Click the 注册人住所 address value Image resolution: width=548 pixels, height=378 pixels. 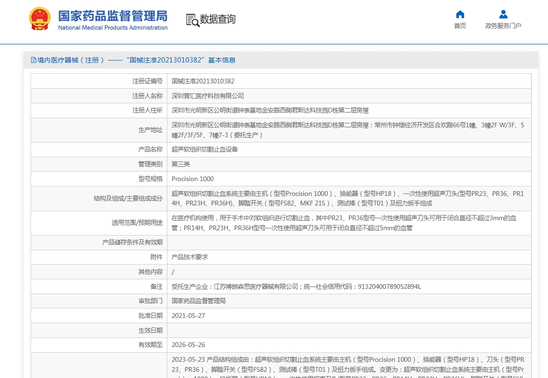pyautogui.click(x=270, y=111)
